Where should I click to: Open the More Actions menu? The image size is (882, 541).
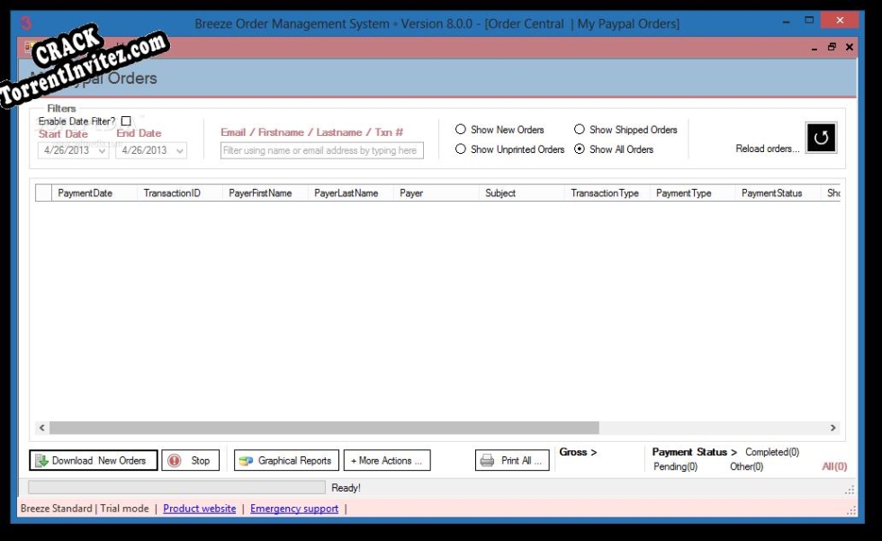386,460
